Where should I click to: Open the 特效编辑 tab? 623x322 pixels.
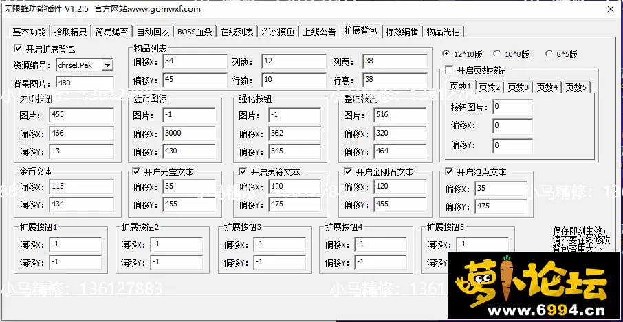click(402, 32)
